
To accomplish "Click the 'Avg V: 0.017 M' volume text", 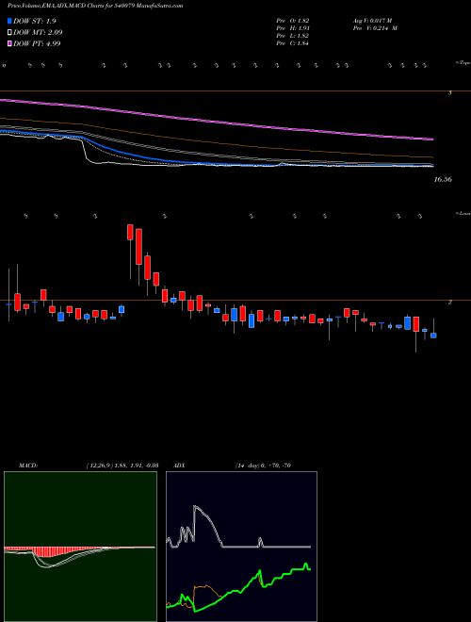I will click(372, 20).
